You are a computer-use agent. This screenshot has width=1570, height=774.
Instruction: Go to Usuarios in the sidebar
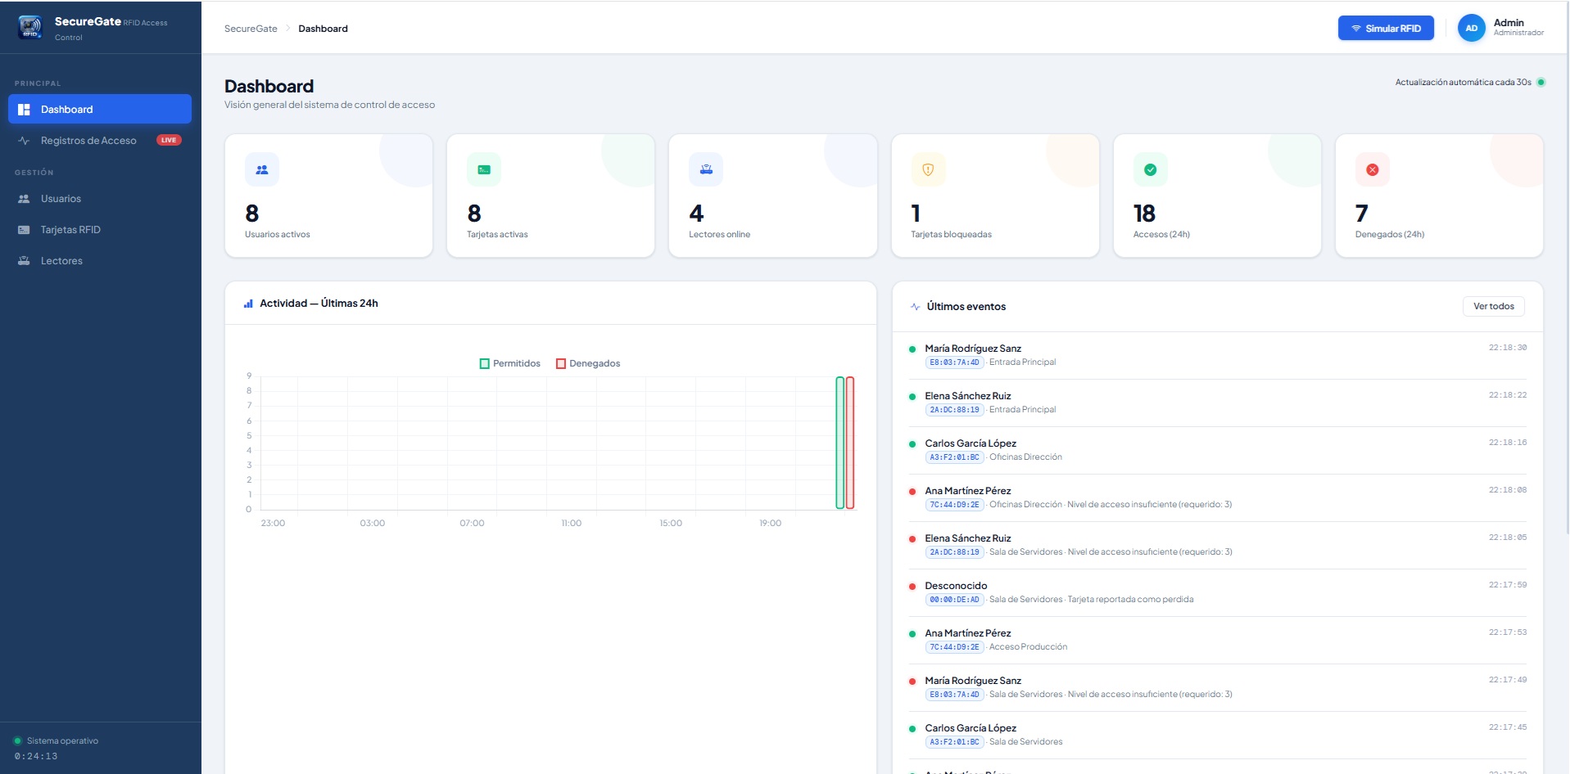pyautogui.click(x=61, y=199)
